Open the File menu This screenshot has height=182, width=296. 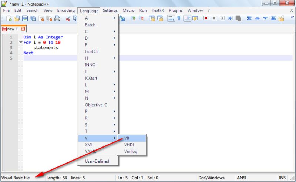pyautogui.click(x=6, y=11)
